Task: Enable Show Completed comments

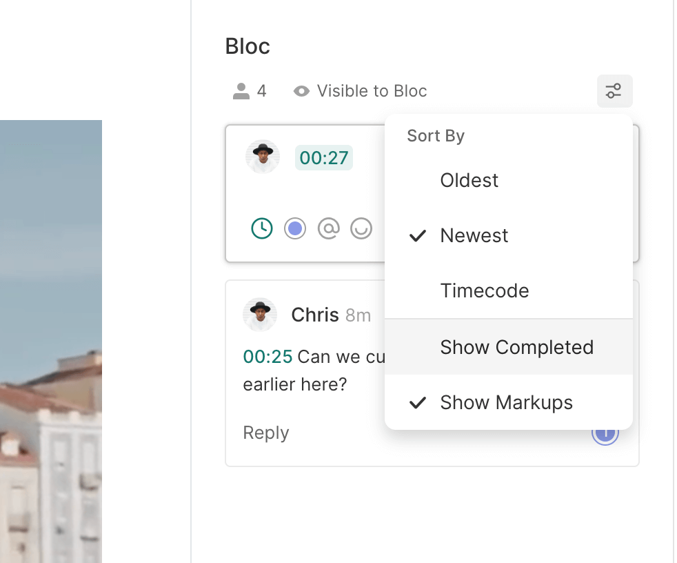Action: 516,347
